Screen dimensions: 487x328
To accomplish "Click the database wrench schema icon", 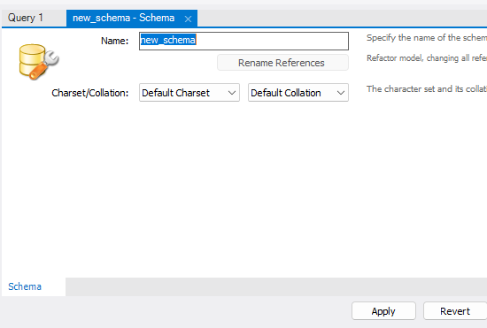I will 39,62.
